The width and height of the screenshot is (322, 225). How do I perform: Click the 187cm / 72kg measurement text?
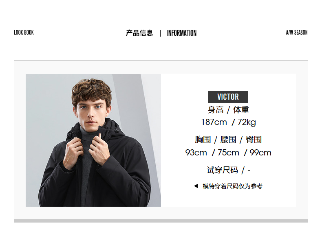228,122
